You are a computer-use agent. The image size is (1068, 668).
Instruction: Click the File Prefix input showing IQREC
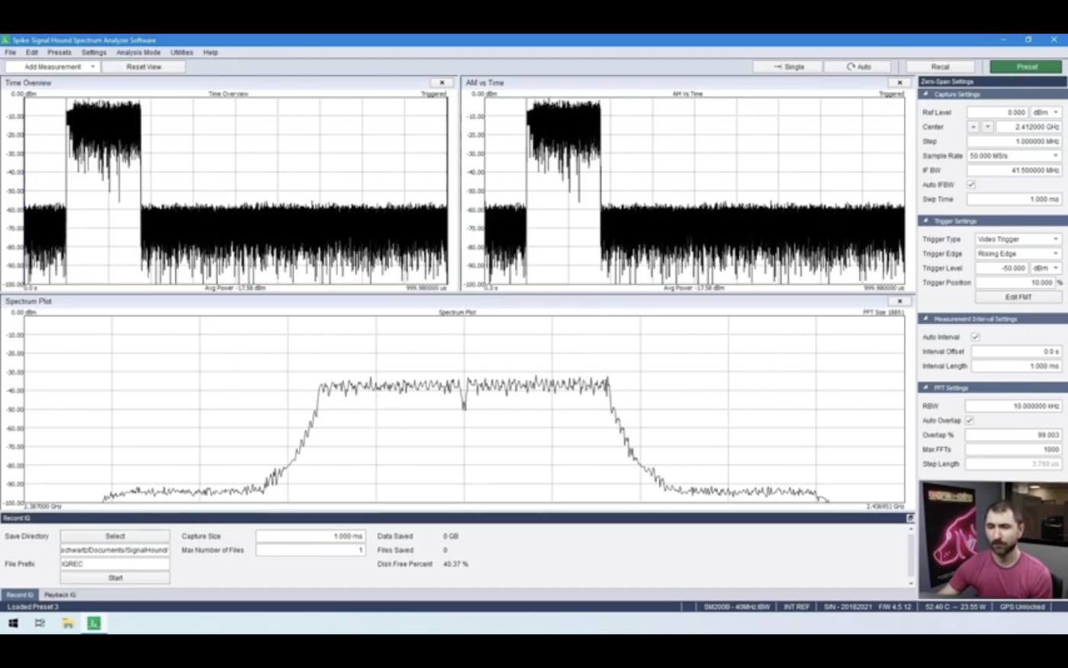[x=114, y=563]
